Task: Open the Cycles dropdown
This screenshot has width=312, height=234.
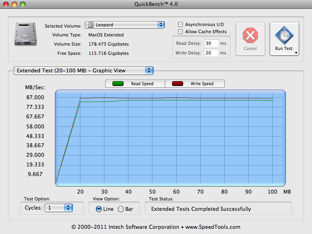Action: [x=58, y=208]
